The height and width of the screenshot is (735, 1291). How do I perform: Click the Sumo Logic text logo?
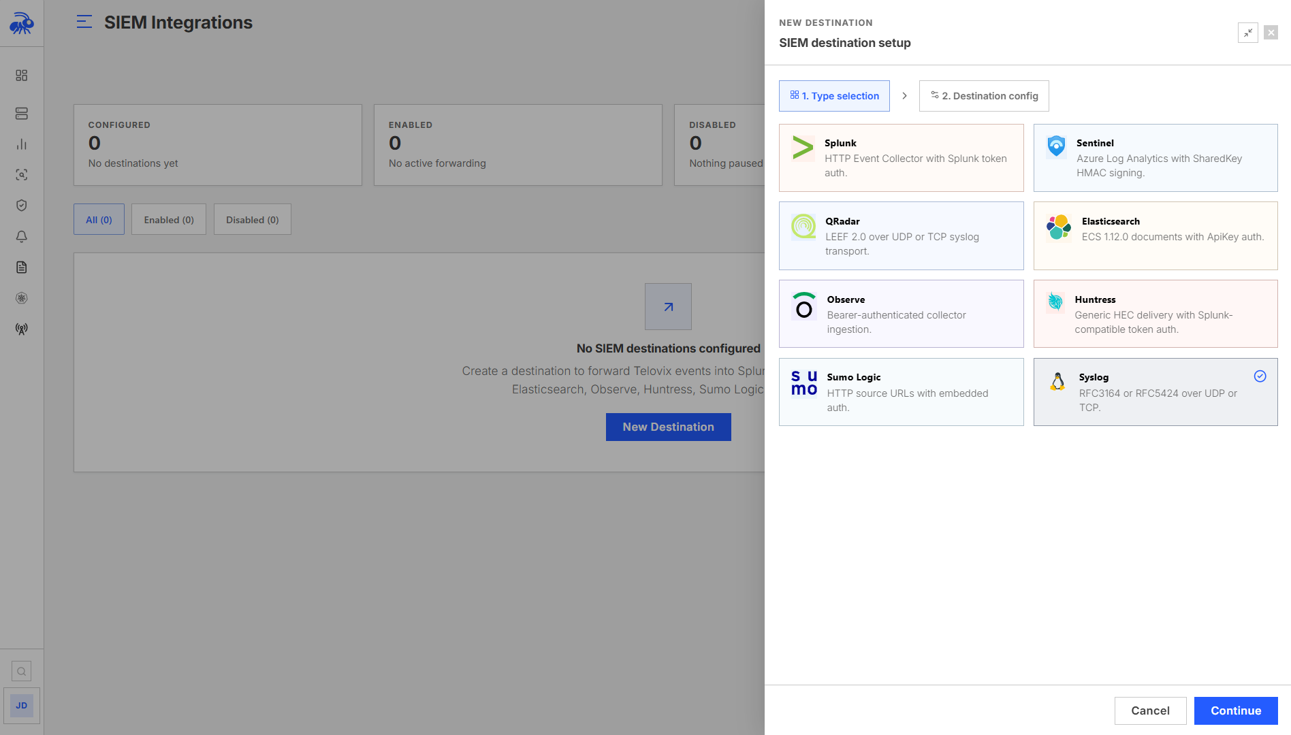pyautogui.click(x=804, y=382)
